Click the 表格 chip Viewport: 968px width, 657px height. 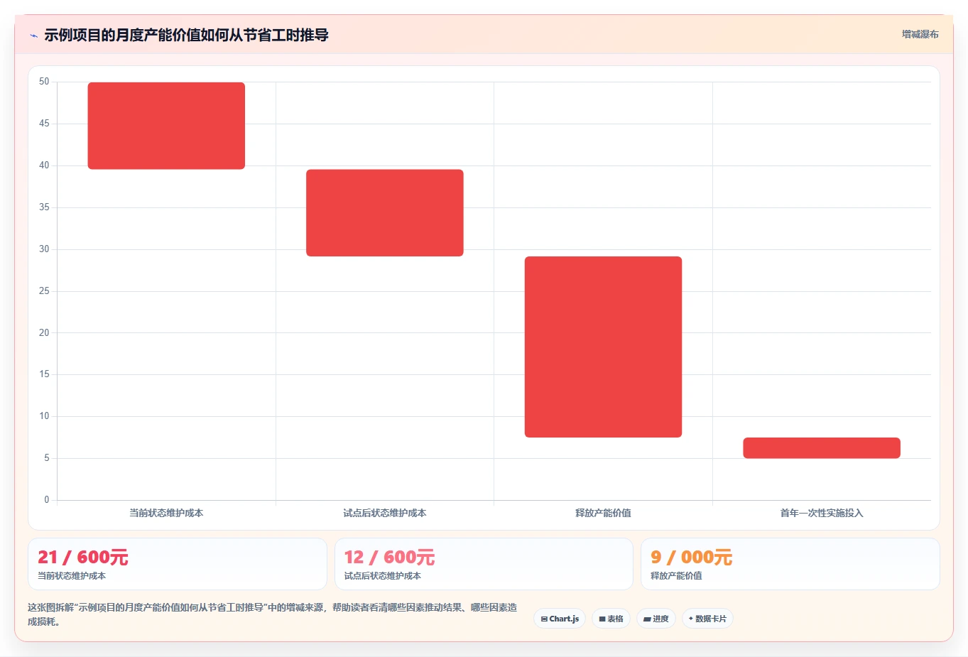pos(611,619)
